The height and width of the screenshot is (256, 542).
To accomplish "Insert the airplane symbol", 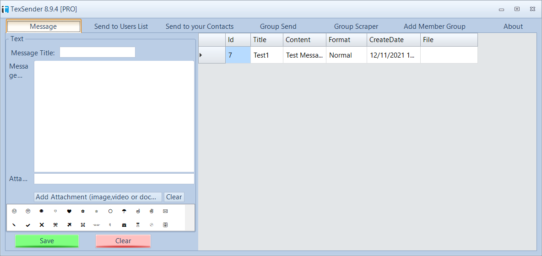I will [69, 224].
